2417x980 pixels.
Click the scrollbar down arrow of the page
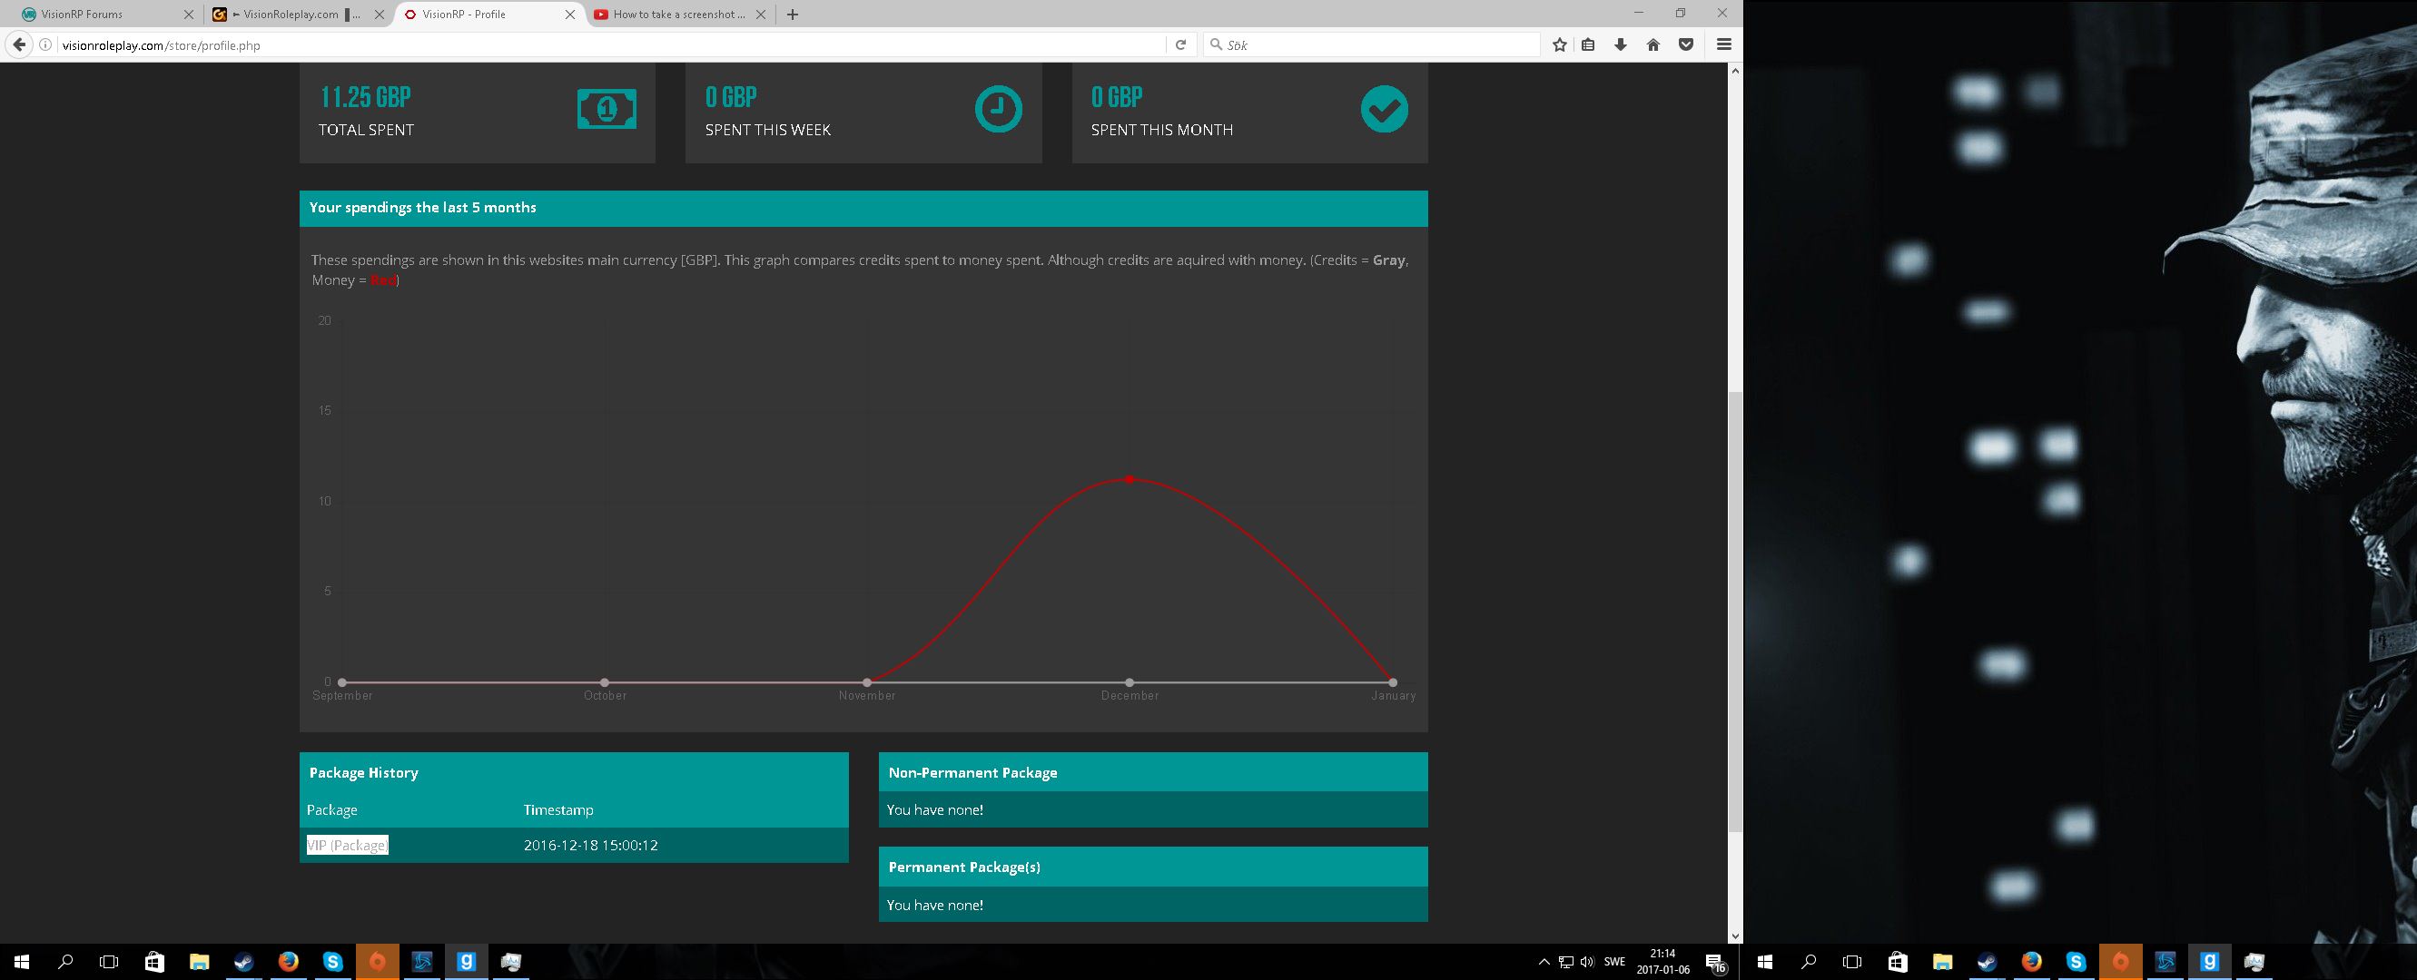(1736, 936)
